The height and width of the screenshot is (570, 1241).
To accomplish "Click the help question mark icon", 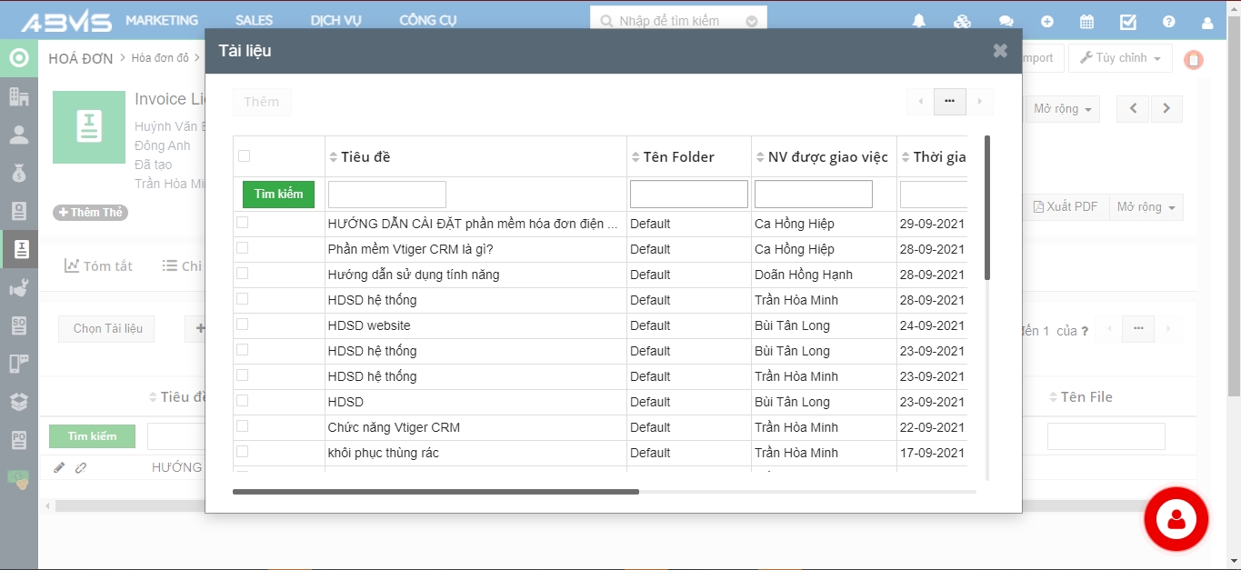I will (1168, 22).
